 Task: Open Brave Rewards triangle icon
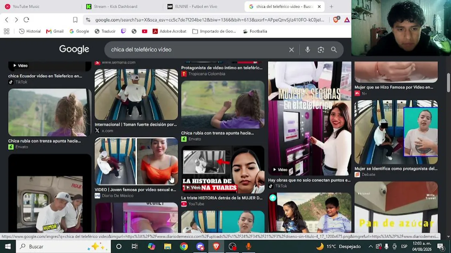(347, 20)
